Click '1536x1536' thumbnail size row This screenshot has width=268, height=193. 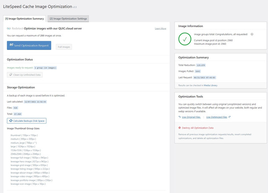(26, 150)
